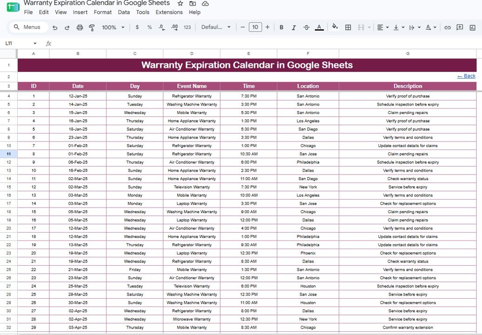The width and height of the screenshot is (482, 335).
Task: Click the Back link
Action: pyautogui.click(x=466, y=76)
